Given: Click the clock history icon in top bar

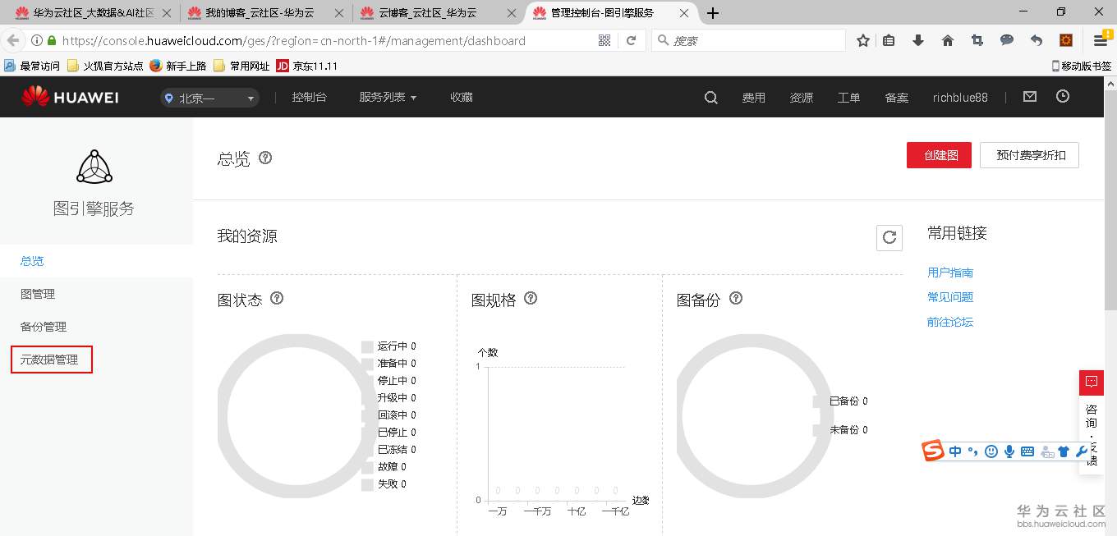Looking at the screenshot, I should [1063, 96].
